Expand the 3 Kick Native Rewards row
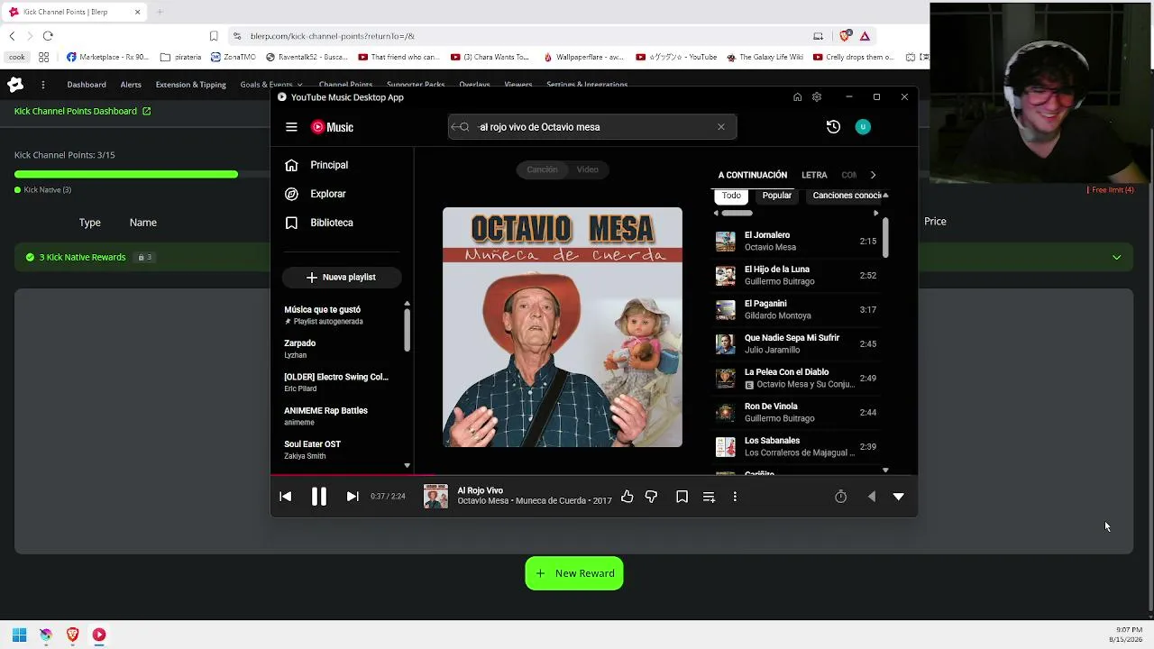The image size is (1154, 649). [x=573, y=257]
